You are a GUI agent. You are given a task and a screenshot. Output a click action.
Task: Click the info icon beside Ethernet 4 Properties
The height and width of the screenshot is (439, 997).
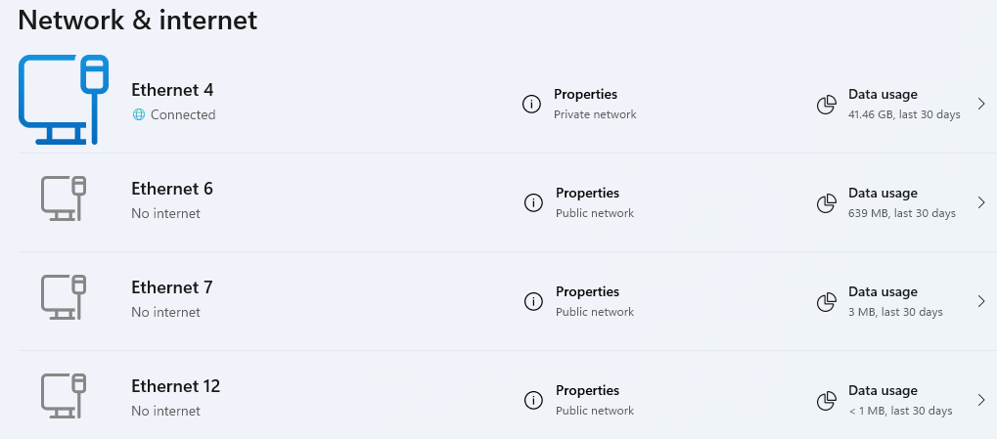[x=531, y=104]
